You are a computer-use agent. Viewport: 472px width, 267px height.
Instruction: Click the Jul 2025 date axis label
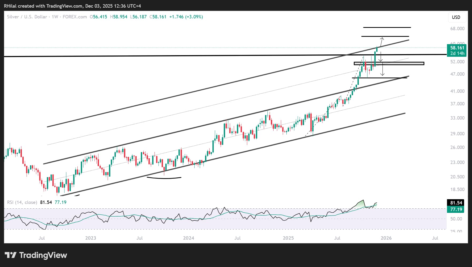pos(337,238)
